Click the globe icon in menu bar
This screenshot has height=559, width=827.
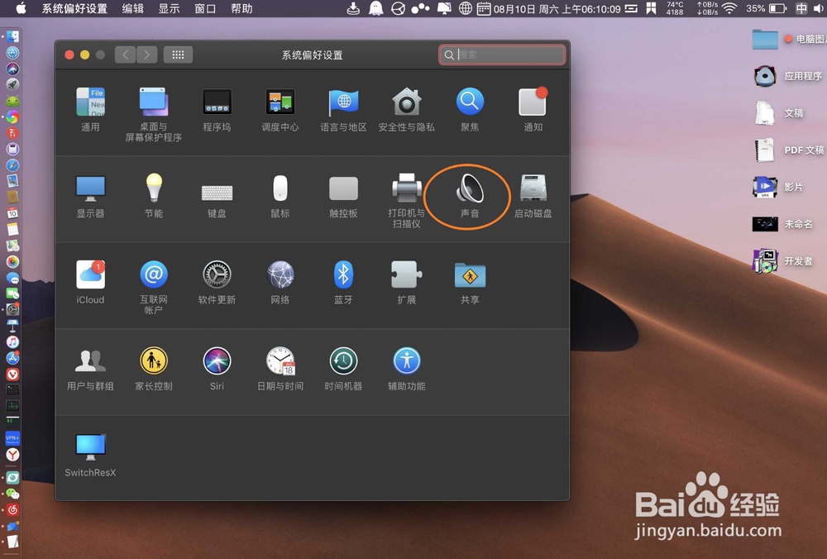(x=465, y=8)
